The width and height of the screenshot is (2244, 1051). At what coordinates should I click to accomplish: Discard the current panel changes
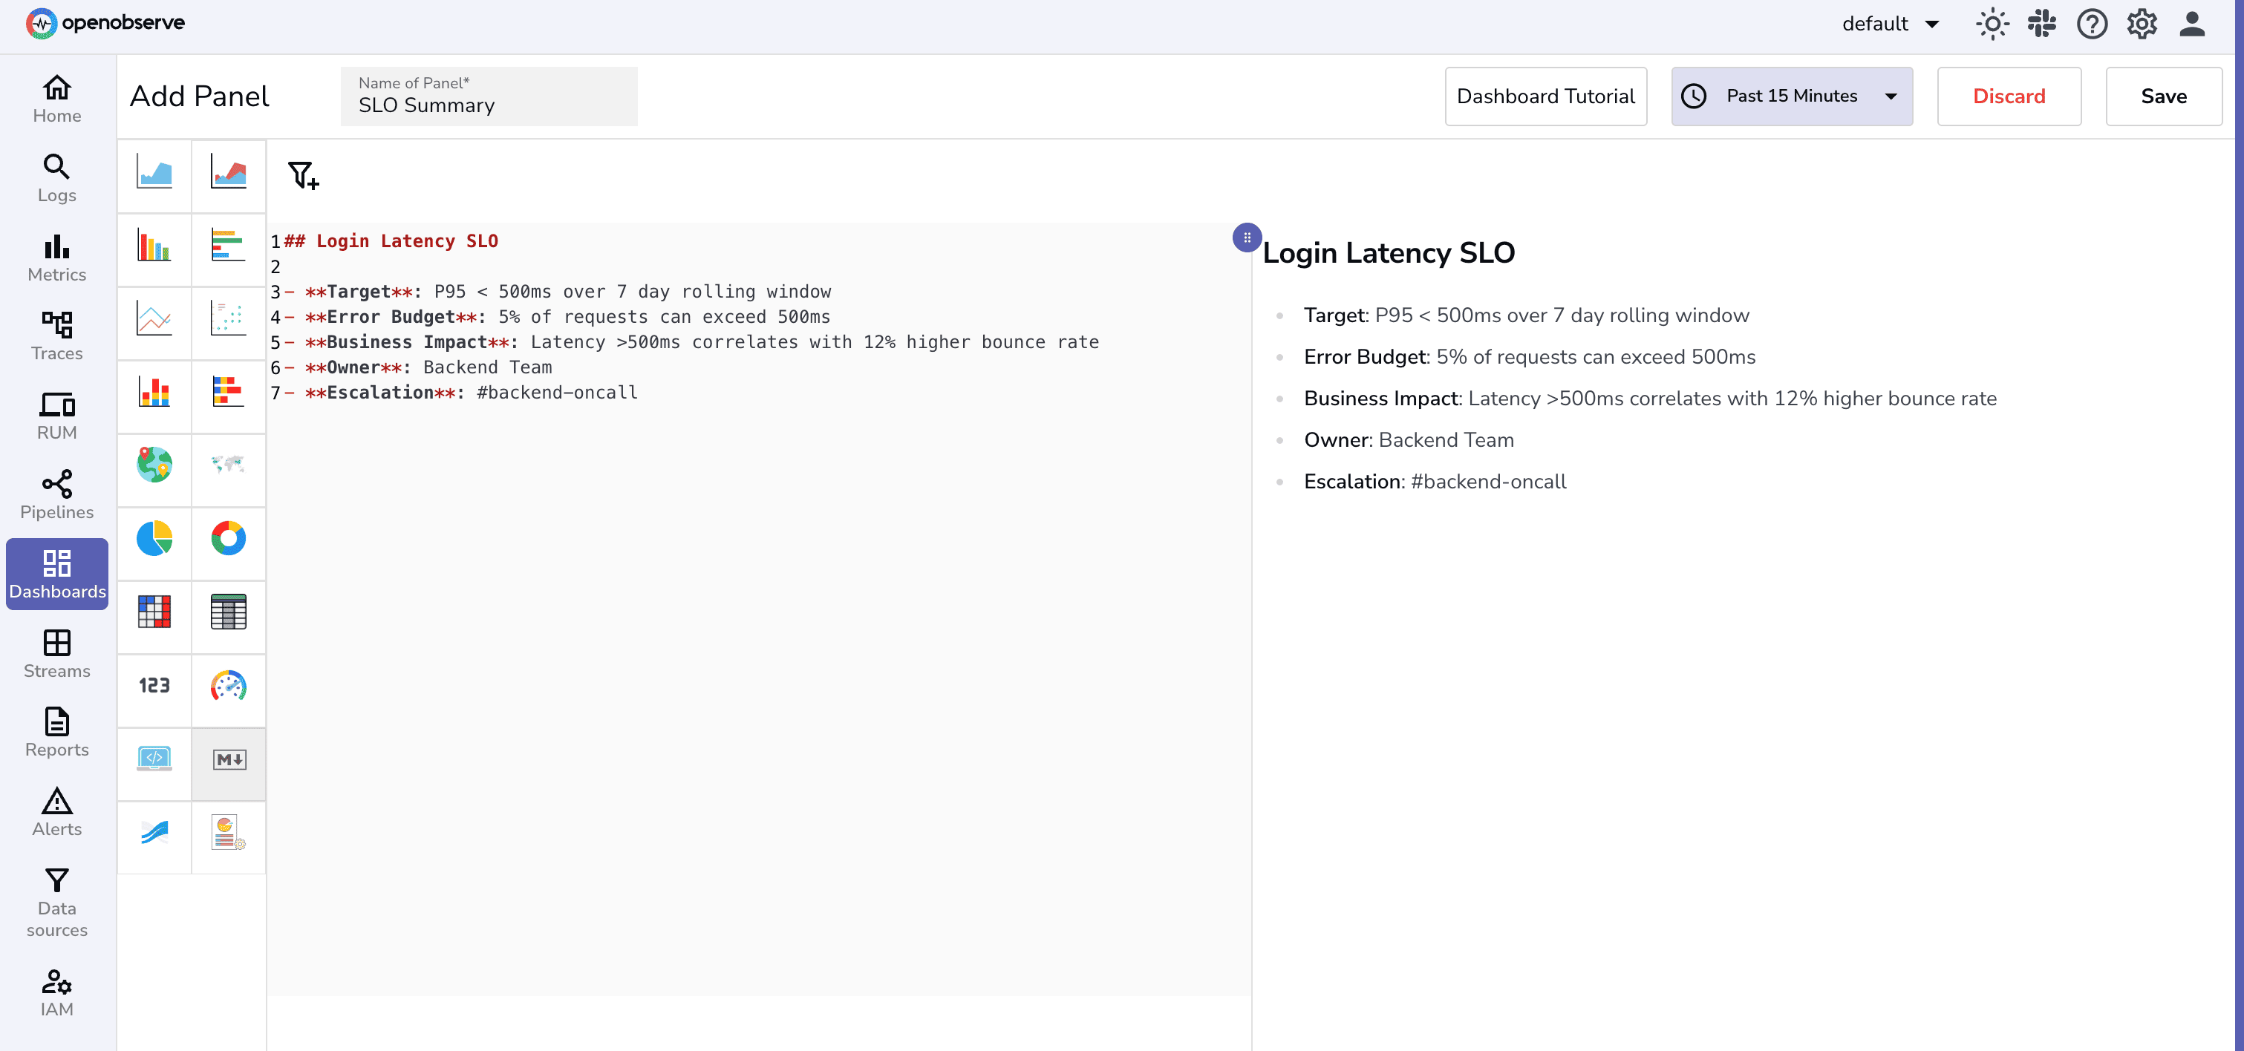[2009, 96]
